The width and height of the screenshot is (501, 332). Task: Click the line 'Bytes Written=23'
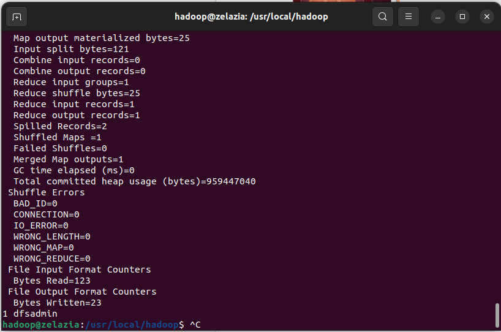(57, 303)
